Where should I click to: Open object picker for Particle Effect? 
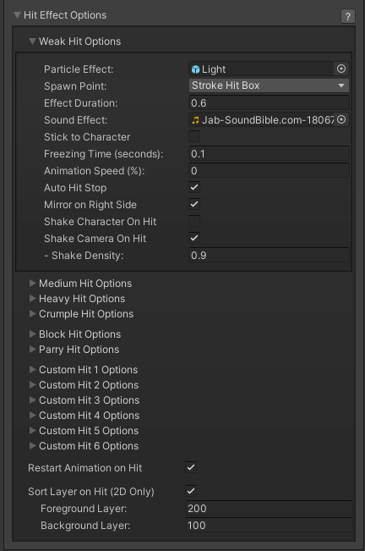tap(341, 69)
